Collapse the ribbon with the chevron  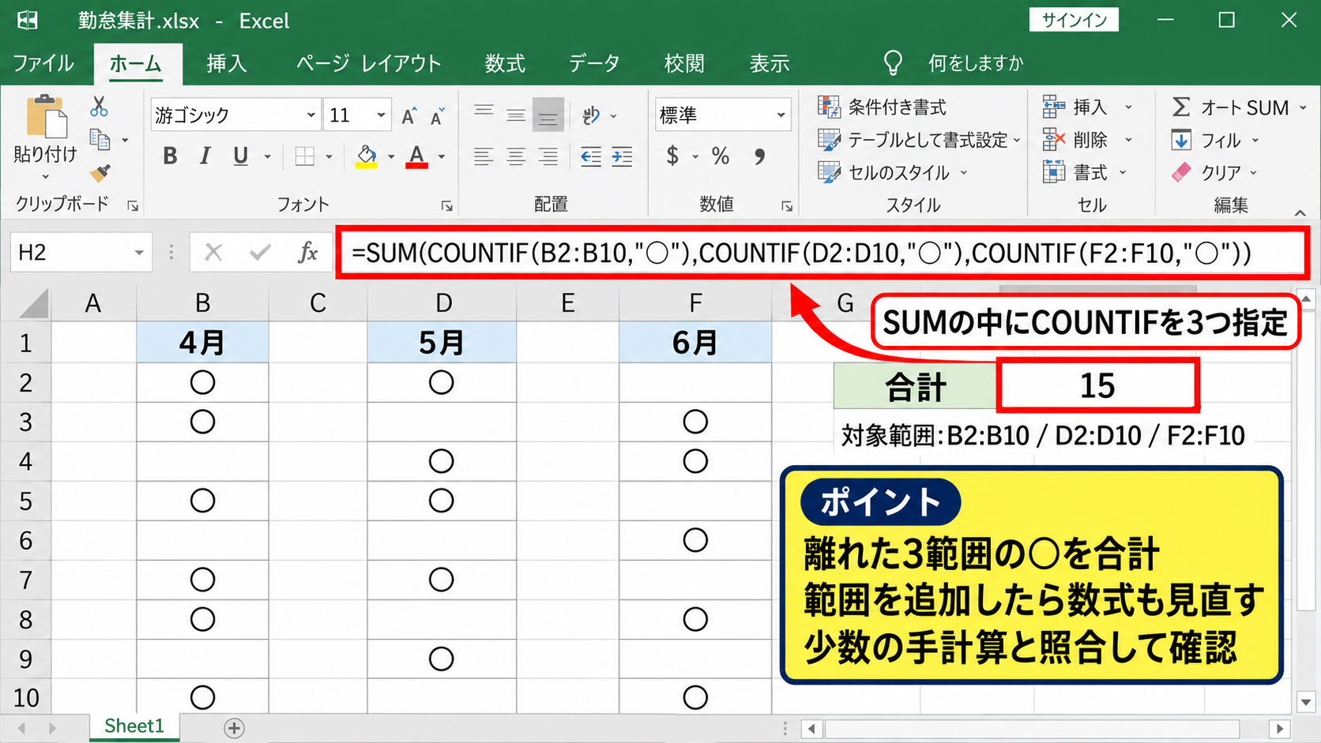[1300, 212]
